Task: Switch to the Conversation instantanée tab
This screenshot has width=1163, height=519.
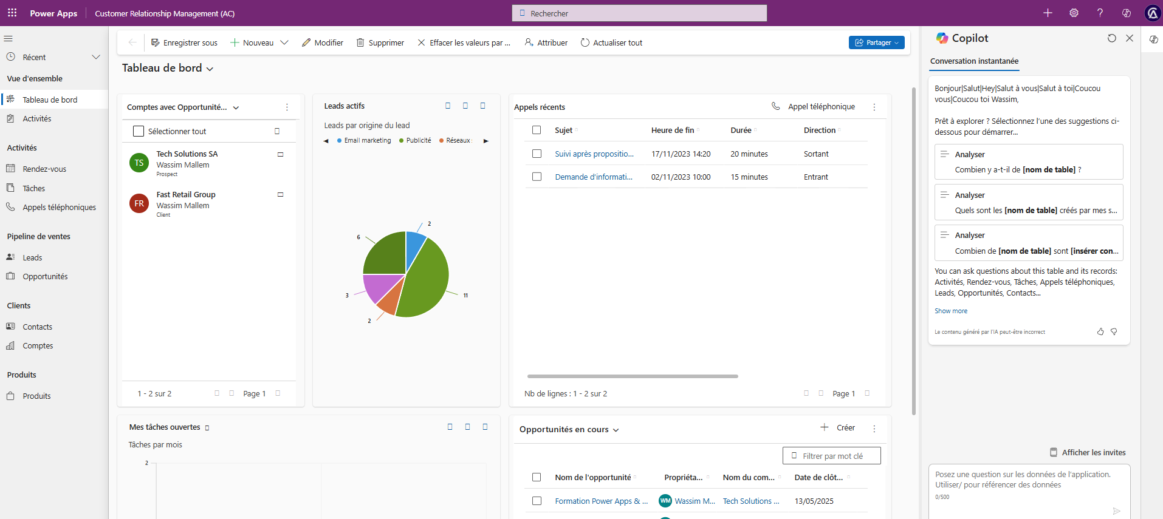Action: 974,61
